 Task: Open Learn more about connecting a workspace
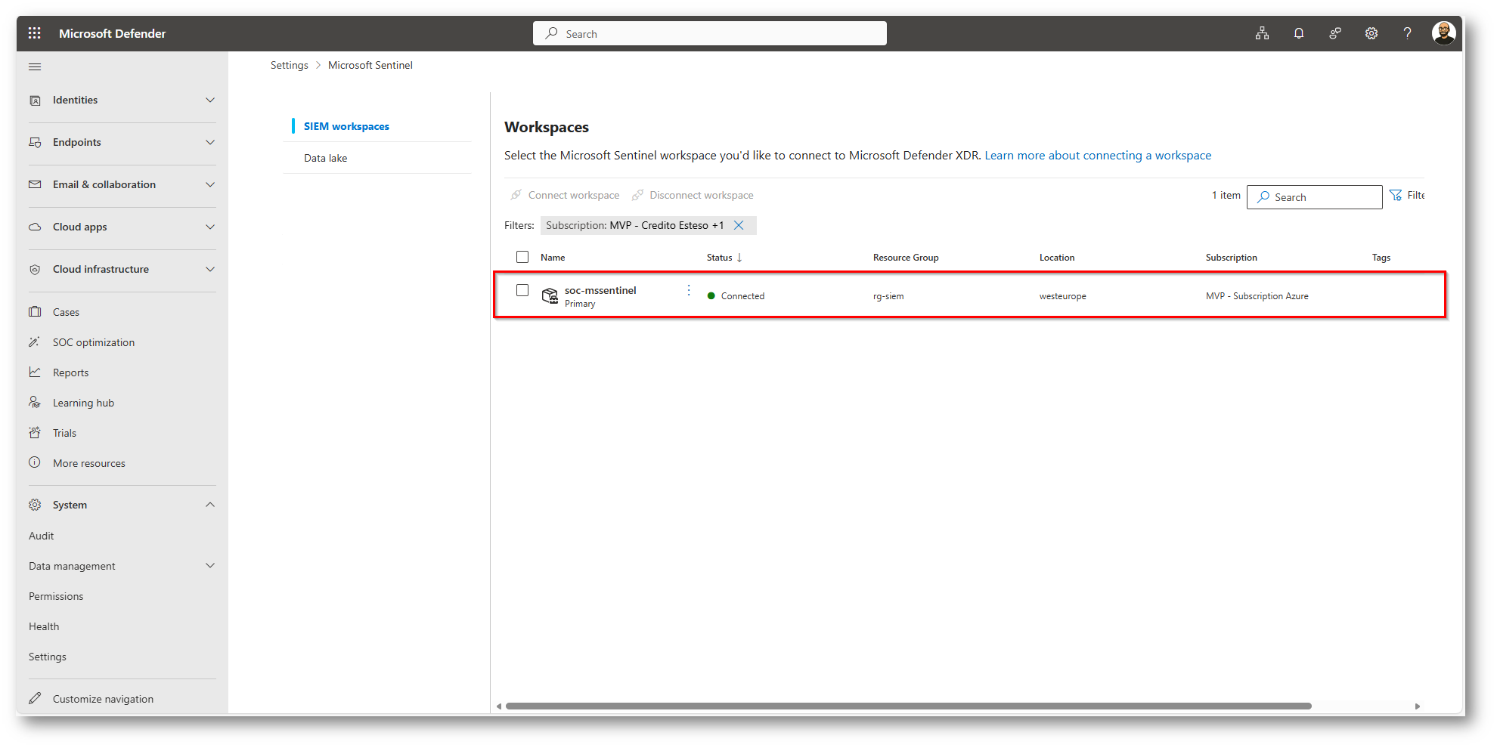point(1098,156)
